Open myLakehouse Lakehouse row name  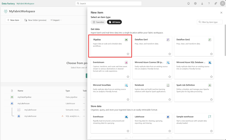pyautogui.click(x=23, y=103)
